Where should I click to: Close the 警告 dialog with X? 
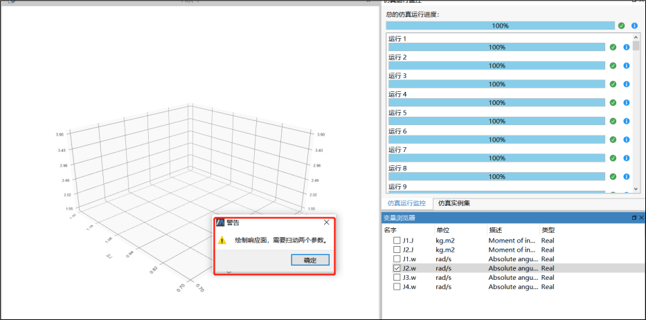[x=327, y=223]
